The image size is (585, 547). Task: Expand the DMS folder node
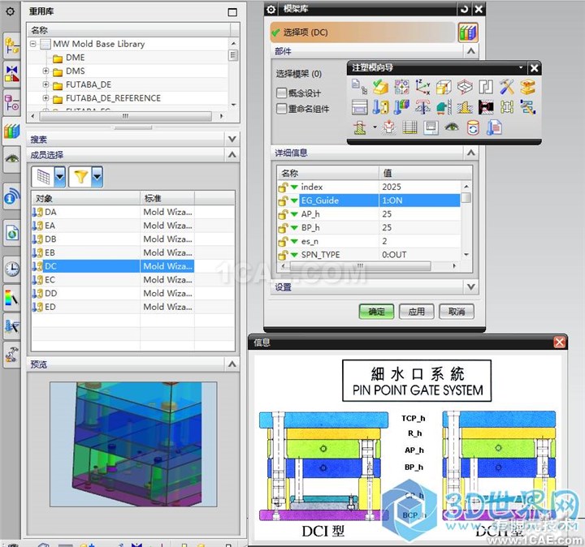pyautogui.click(x=45, y=71)
